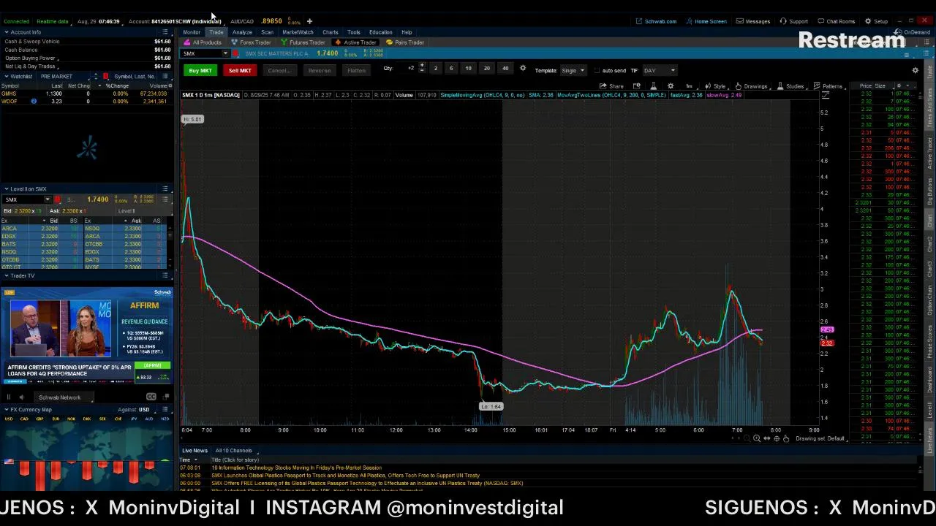Set quantity preset to 10
This screenshot has width=936, height=526.
click(x=468, y=69)
